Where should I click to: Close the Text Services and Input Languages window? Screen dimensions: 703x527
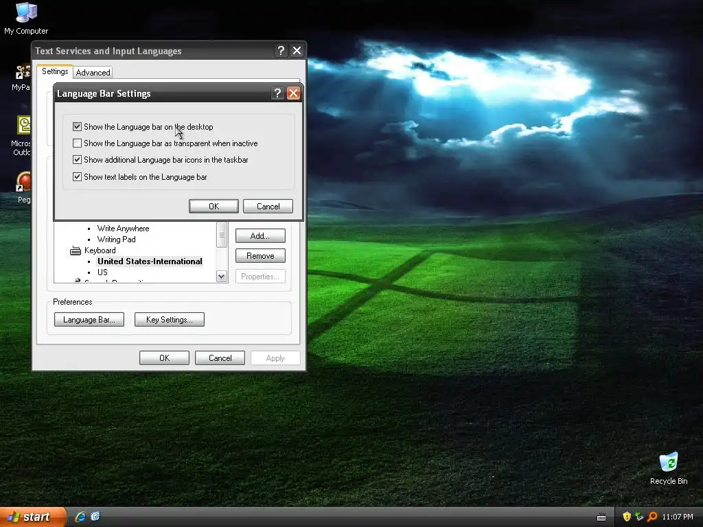[x=297, y=51]
